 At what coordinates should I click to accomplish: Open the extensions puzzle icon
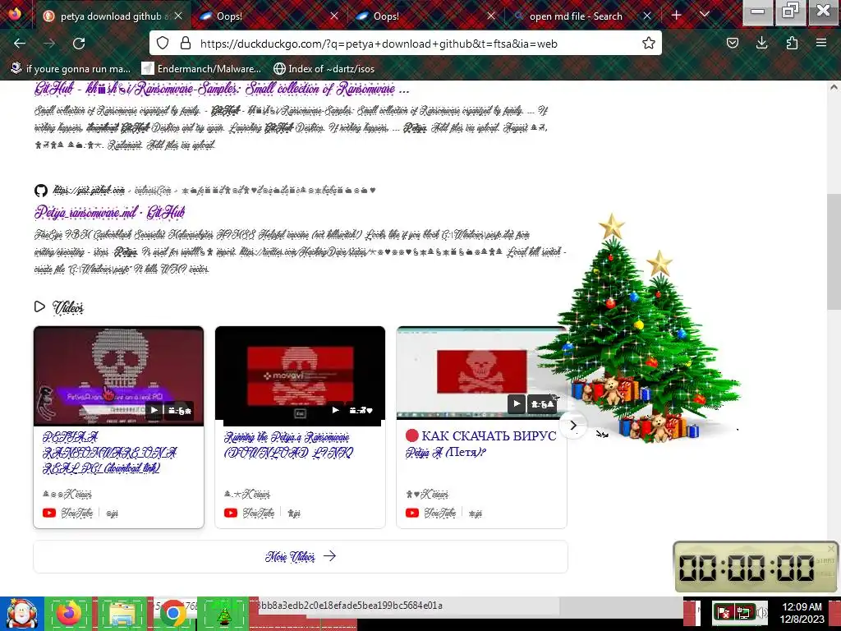792,44
